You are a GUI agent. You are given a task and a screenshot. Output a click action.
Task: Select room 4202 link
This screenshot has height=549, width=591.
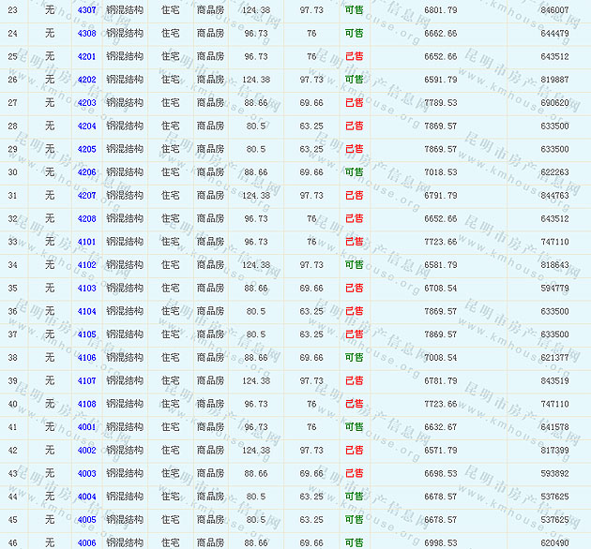pos(86,80)
